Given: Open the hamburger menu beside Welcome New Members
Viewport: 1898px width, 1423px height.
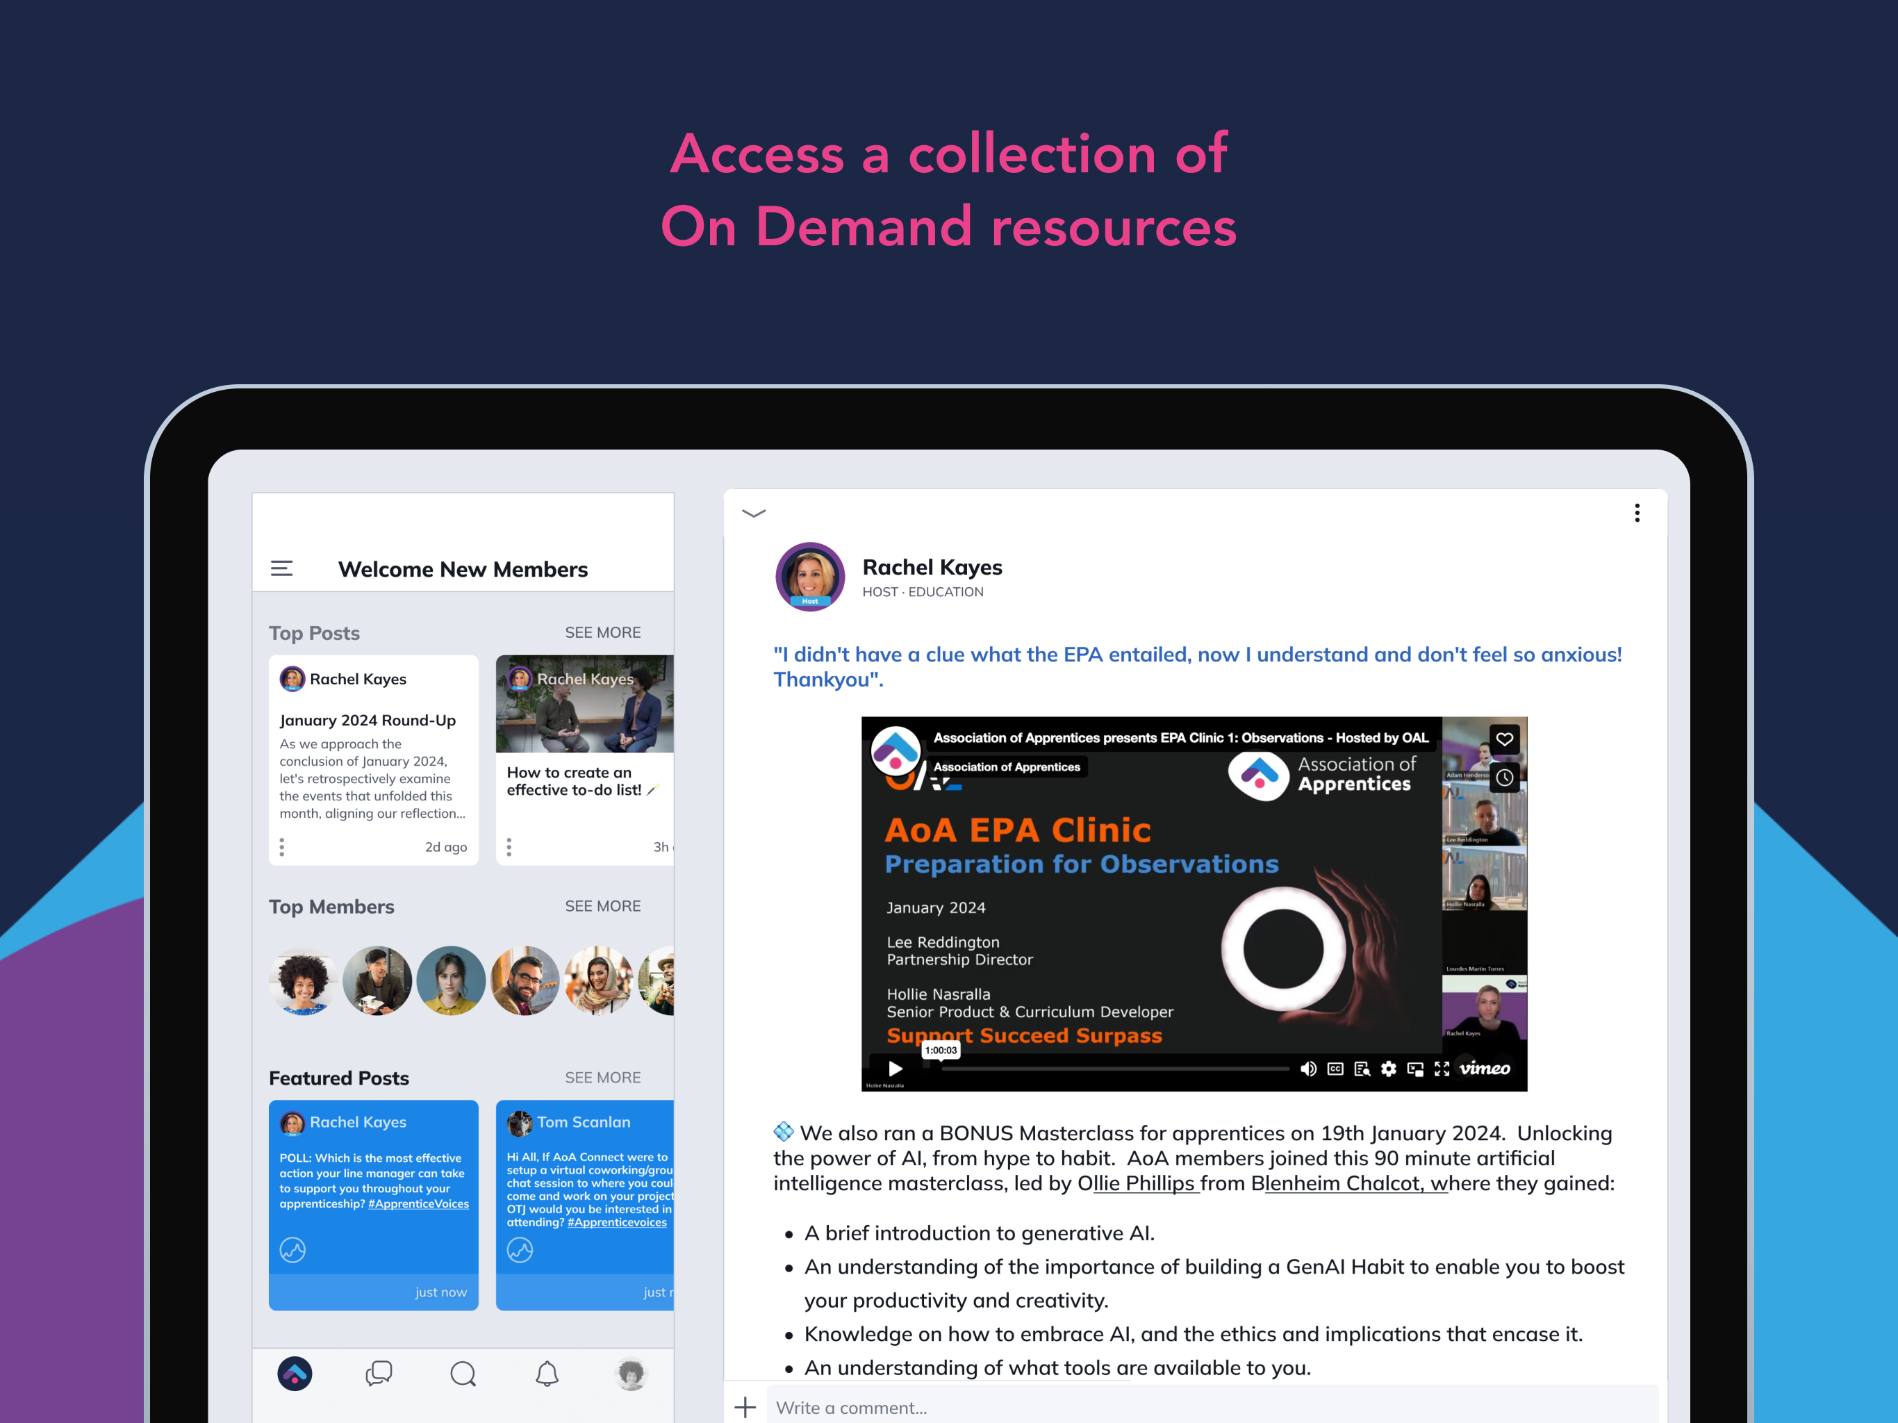Looking at the screenshot, I should point(281,568).
